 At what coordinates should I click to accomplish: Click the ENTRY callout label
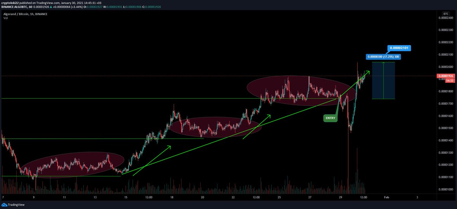(x=330, y=118)
